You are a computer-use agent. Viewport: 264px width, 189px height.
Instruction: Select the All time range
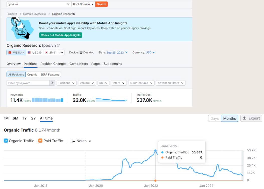point(46,118)
